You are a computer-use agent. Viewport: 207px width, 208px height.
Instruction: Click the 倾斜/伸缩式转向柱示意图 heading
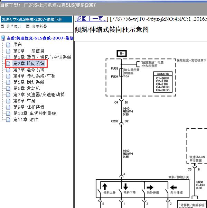tap(112, 29)
